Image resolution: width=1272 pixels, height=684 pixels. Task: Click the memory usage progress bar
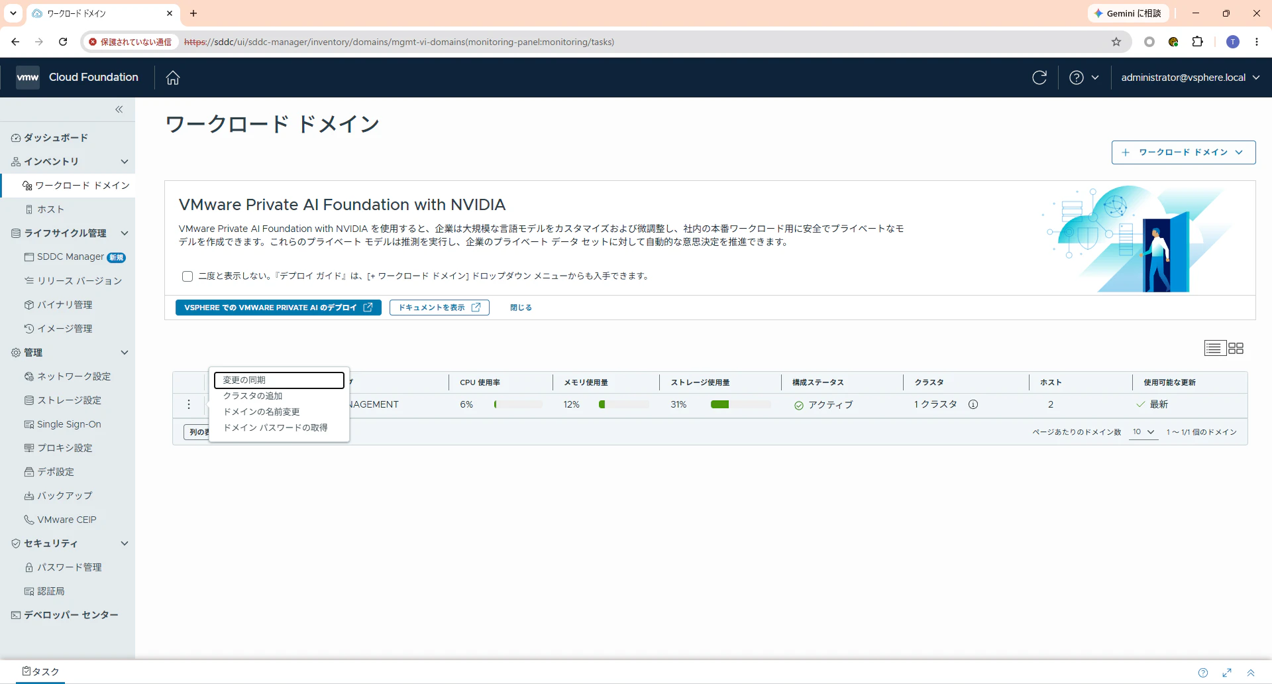[623, 404]
